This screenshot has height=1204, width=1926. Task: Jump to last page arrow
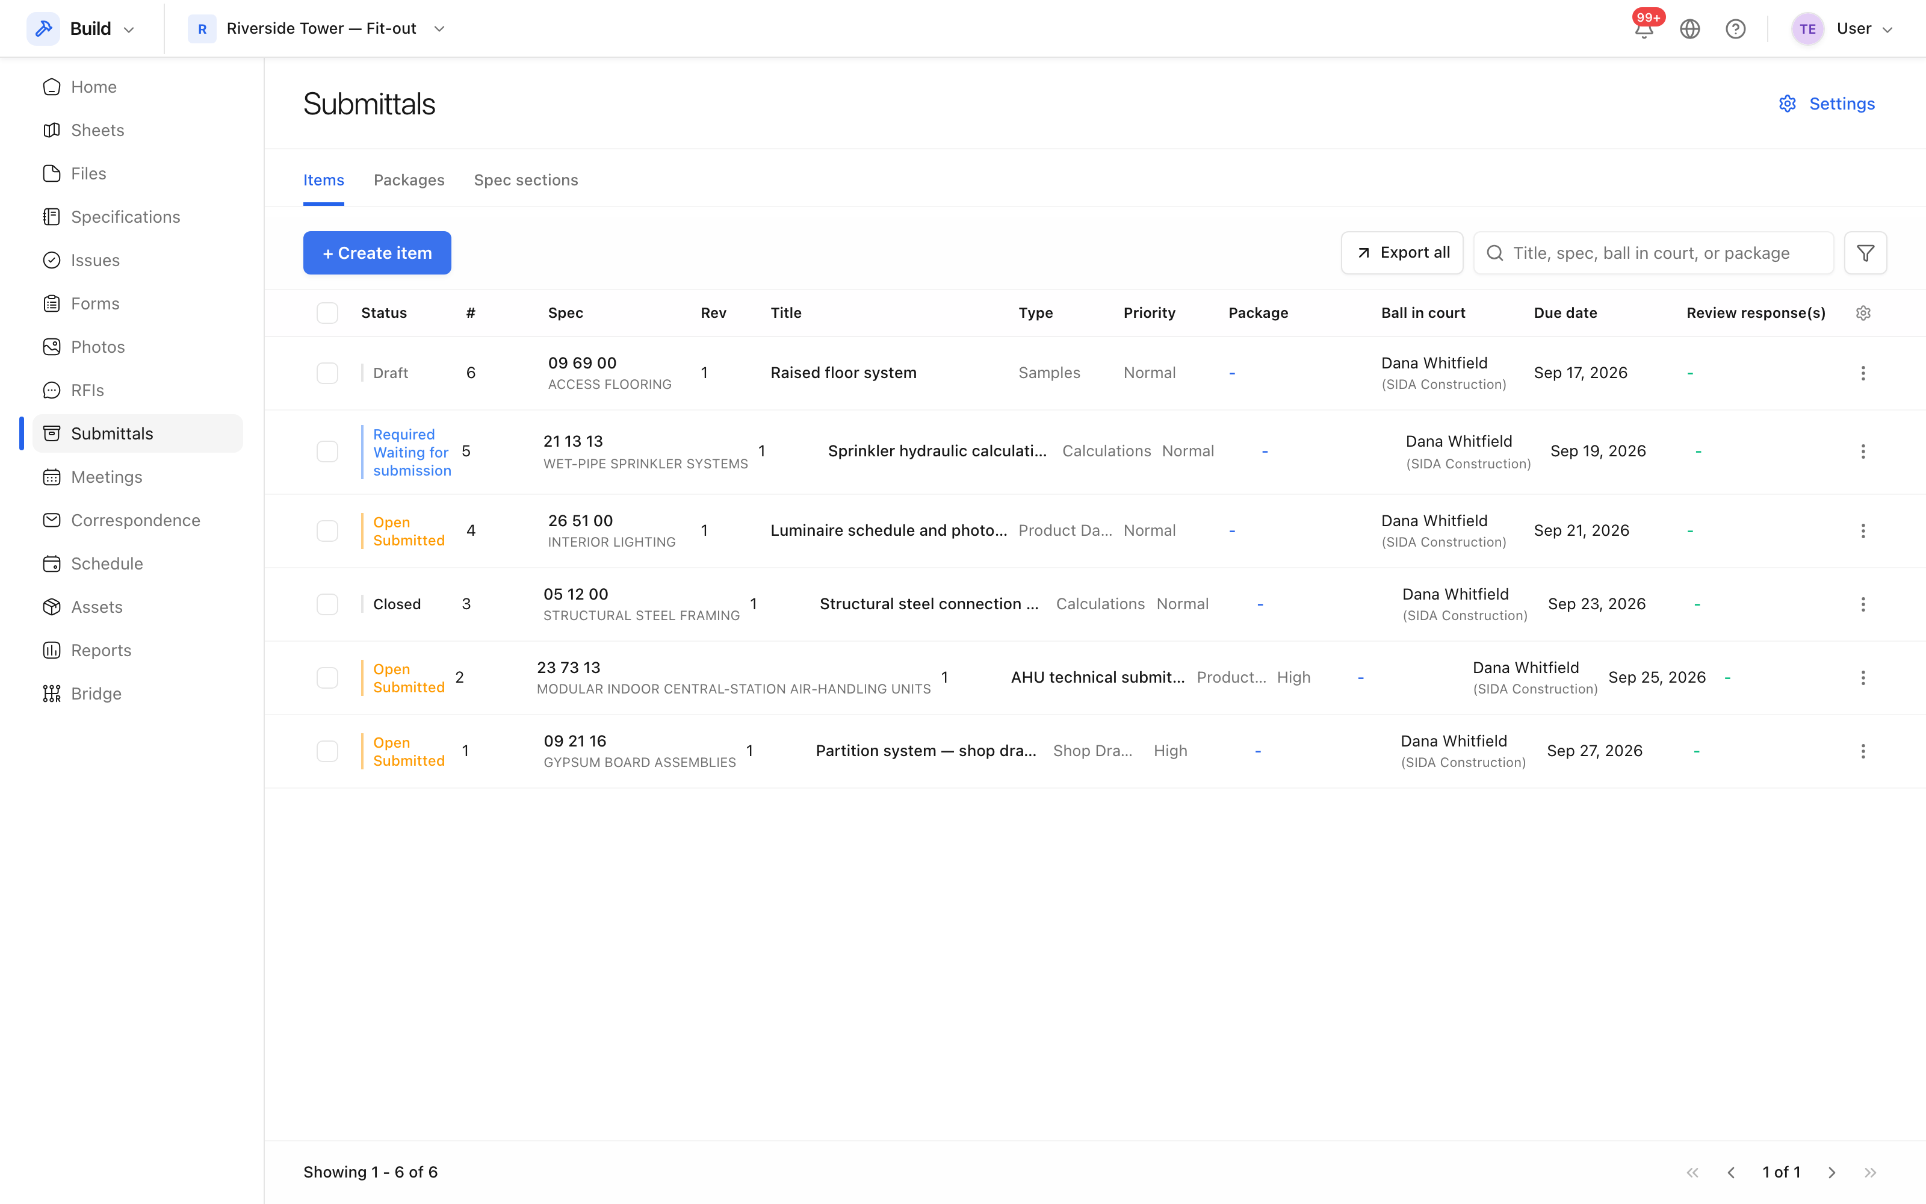pyautogui.click(x=1870, y=1172)
